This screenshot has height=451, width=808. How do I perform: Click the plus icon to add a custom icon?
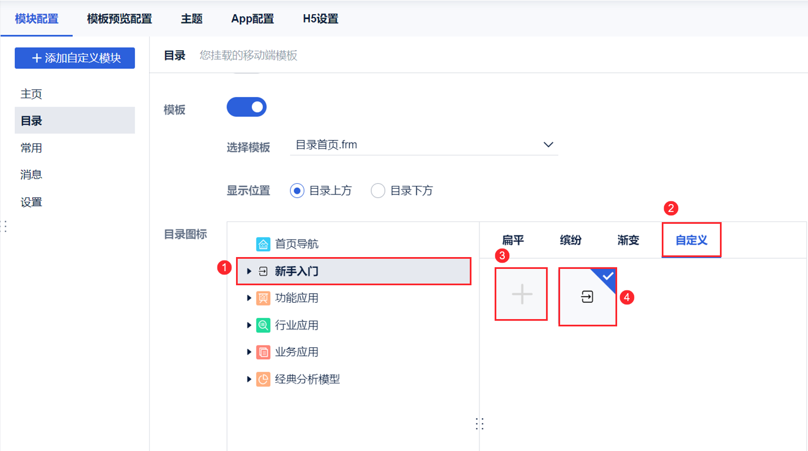click(x=521, y=294)
